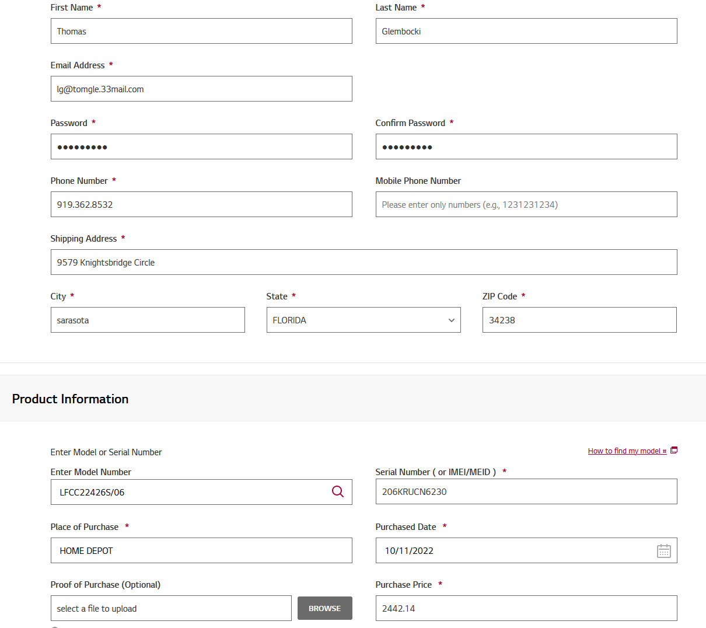This screenshot has width=706, height=628.
Task: Click the Place of Purchase label
Action: pos(85,527)
